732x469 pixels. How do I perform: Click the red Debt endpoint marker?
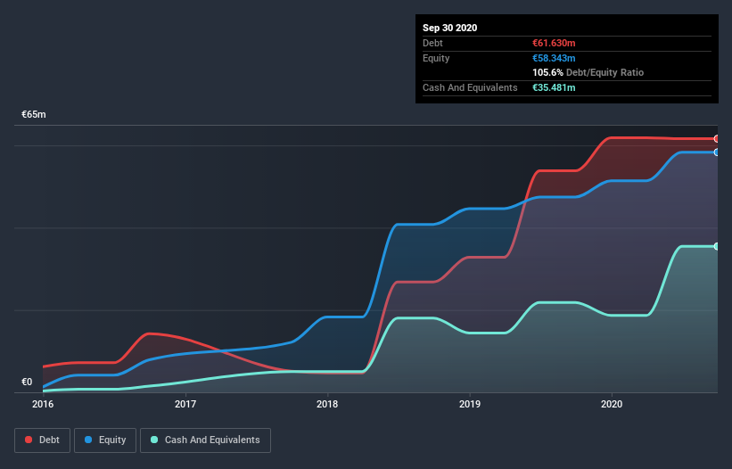pos(717,138)
